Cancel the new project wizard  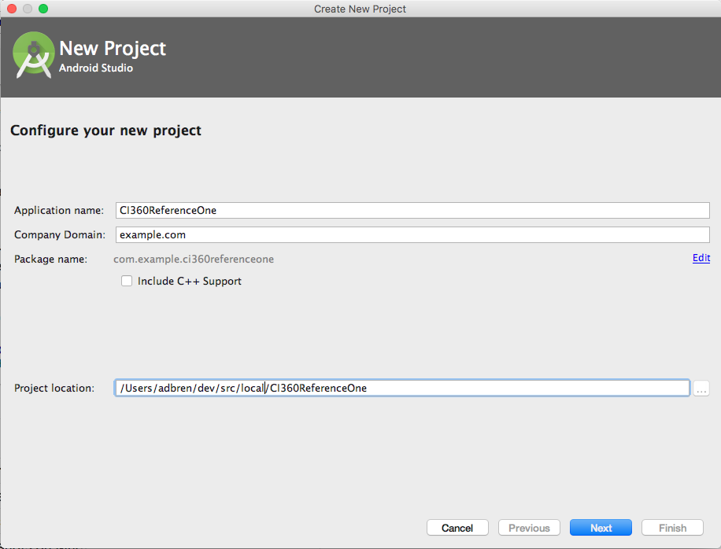point(457,527)
